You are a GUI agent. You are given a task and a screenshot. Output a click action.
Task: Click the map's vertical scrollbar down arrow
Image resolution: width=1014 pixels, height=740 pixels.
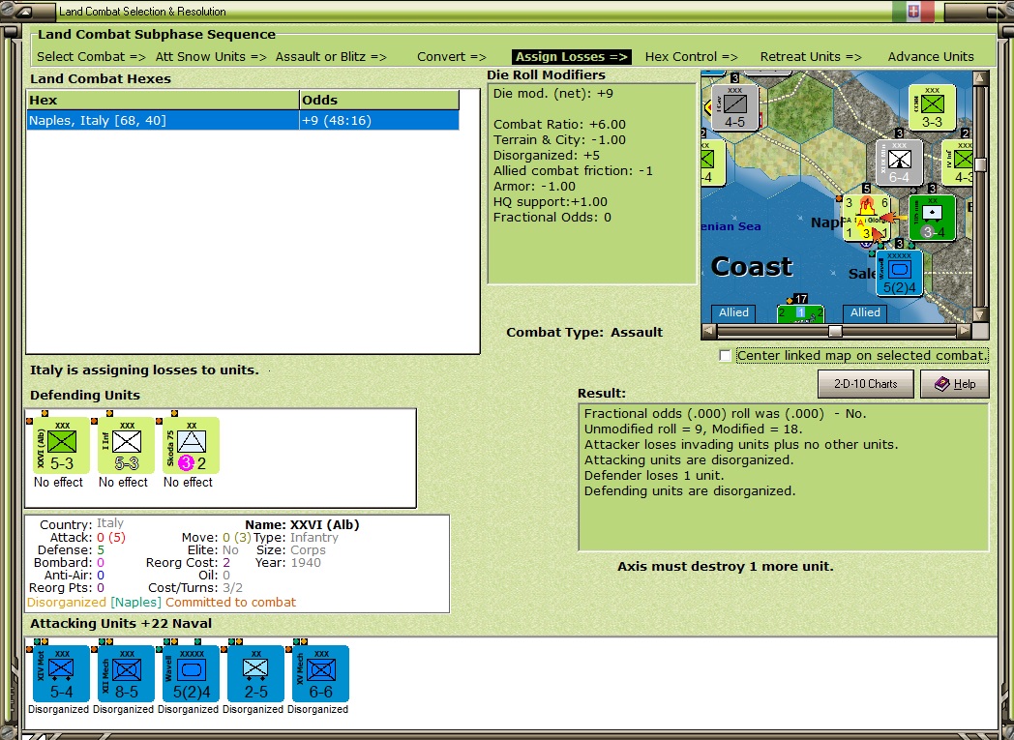980,314
